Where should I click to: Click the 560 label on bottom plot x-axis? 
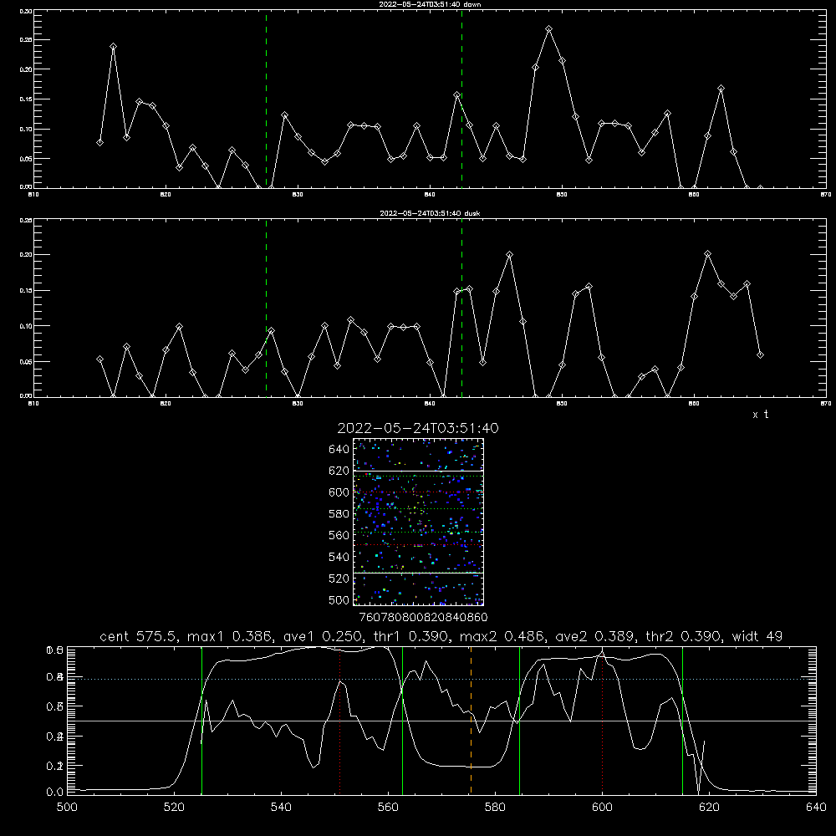click(388, 808)
